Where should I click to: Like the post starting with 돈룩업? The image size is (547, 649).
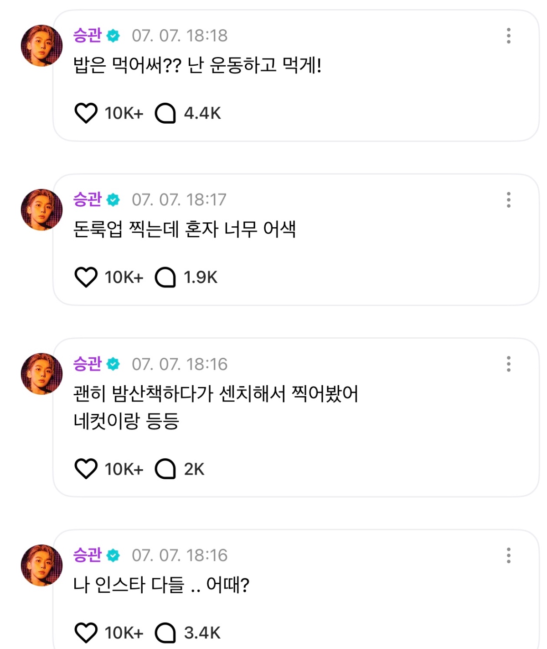click(86, 277)
